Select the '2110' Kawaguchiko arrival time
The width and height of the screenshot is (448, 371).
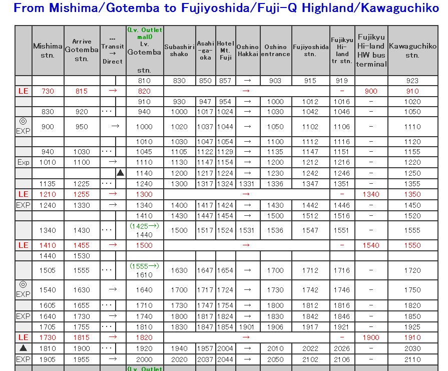[412, 359]
